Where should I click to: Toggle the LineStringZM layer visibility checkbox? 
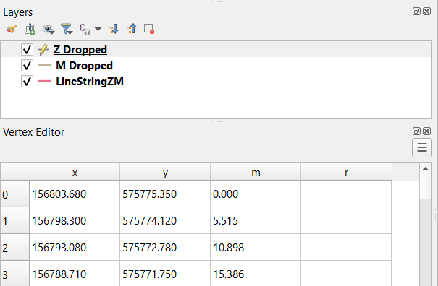click(x=27, y=82)
